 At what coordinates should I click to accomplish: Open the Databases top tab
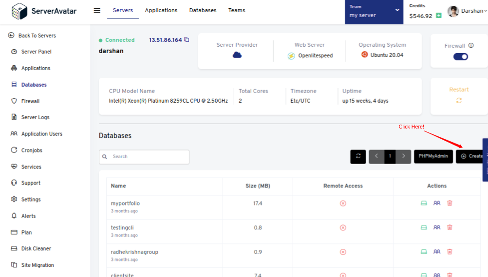coord(203,10)
